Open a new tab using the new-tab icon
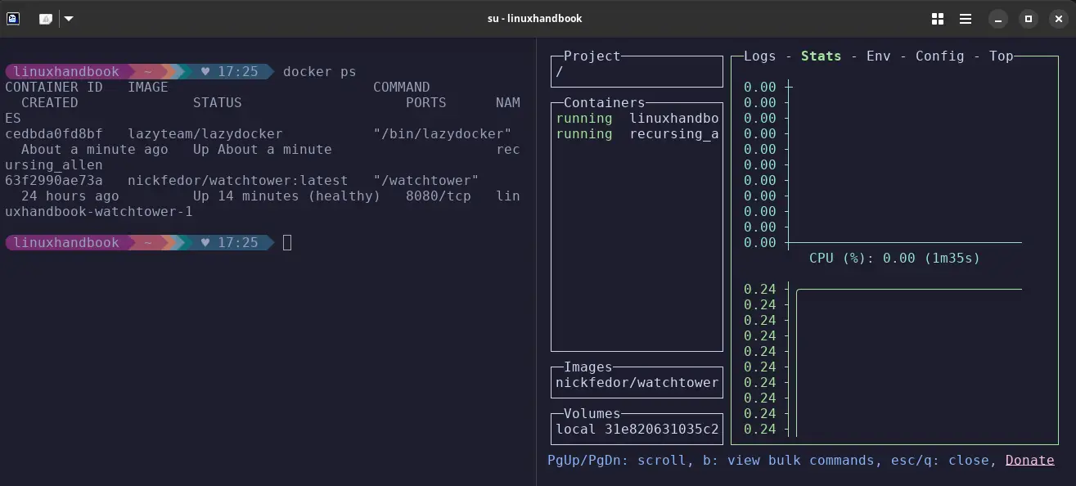The image size is (1076, 486). tap(46, 18)
